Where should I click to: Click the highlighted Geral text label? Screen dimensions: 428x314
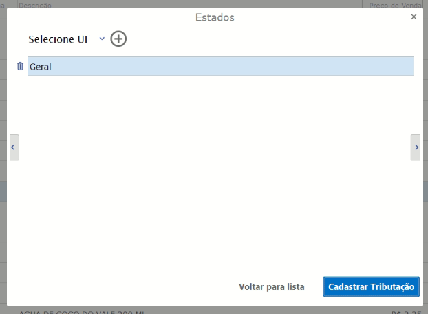tap(41, 67)
